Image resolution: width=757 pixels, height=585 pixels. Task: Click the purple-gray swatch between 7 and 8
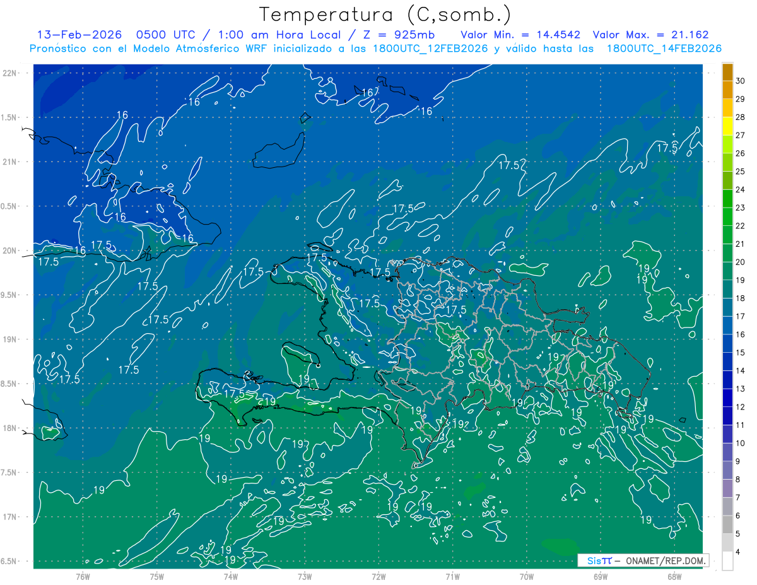click(x=727, y=488)
